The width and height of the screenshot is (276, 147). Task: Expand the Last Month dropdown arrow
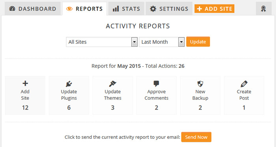(181, 42)
